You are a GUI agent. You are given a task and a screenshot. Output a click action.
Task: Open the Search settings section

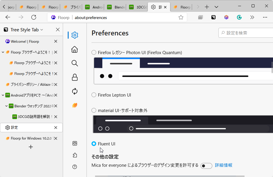tap(74, 63)
